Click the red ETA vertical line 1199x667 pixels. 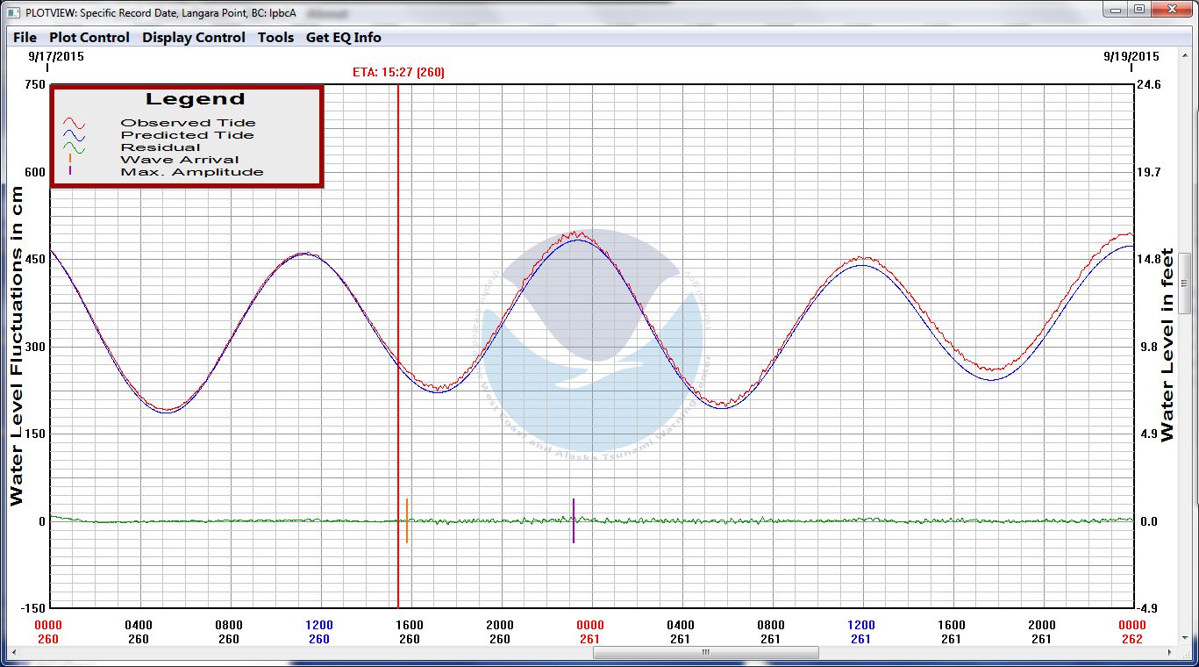398,346
